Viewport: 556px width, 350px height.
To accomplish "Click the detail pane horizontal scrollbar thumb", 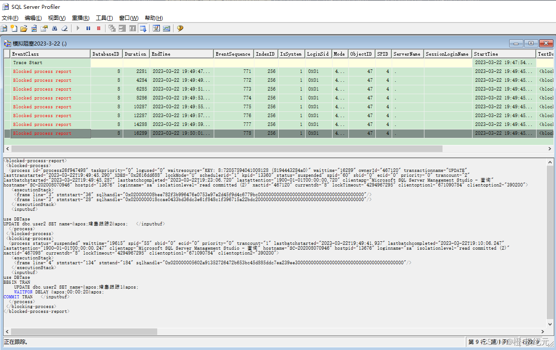I will tap(84, 331).
